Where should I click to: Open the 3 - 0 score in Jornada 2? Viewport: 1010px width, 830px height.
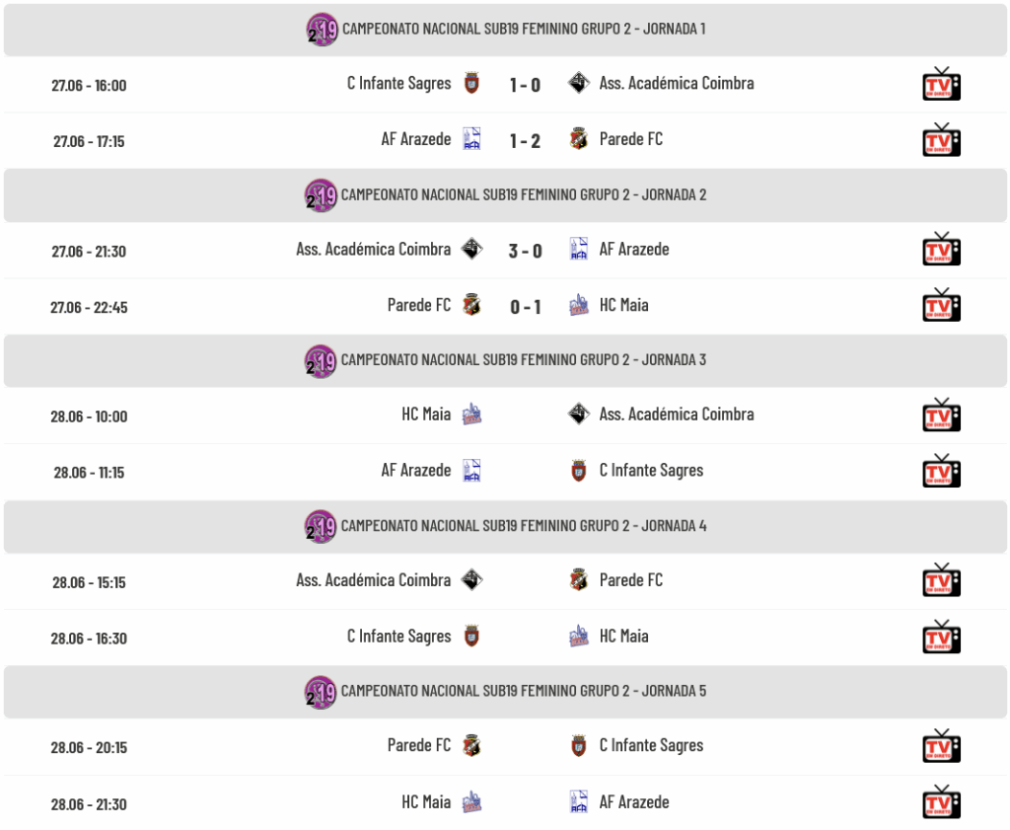click(525, 251)
